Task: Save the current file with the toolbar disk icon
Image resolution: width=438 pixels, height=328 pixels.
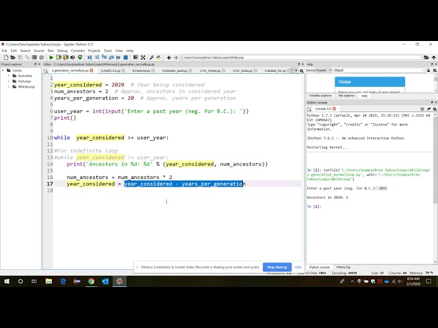Action: (20, 57)
